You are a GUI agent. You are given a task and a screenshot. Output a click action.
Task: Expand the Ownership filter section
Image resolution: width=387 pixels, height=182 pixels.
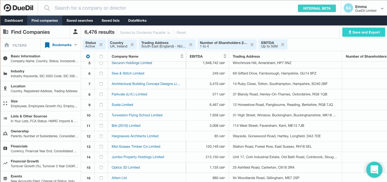(x=40, y=133)
